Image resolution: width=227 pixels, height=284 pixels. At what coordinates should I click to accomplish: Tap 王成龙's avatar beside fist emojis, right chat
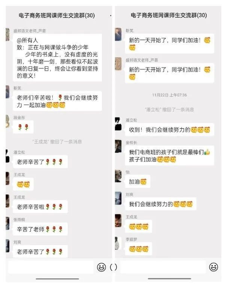point(118,221)
